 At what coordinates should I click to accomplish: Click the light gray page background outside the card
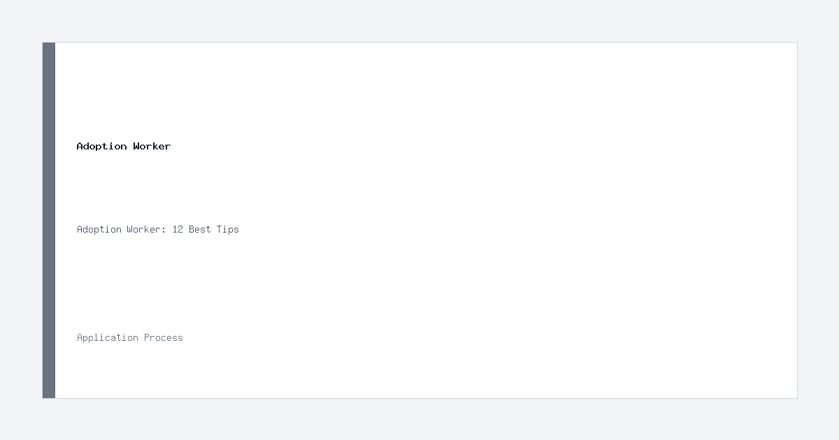(419, 21)
